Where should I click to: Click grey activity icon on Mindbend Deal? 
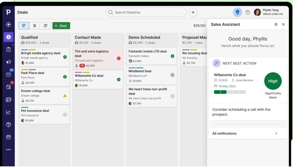pos(172,75)
